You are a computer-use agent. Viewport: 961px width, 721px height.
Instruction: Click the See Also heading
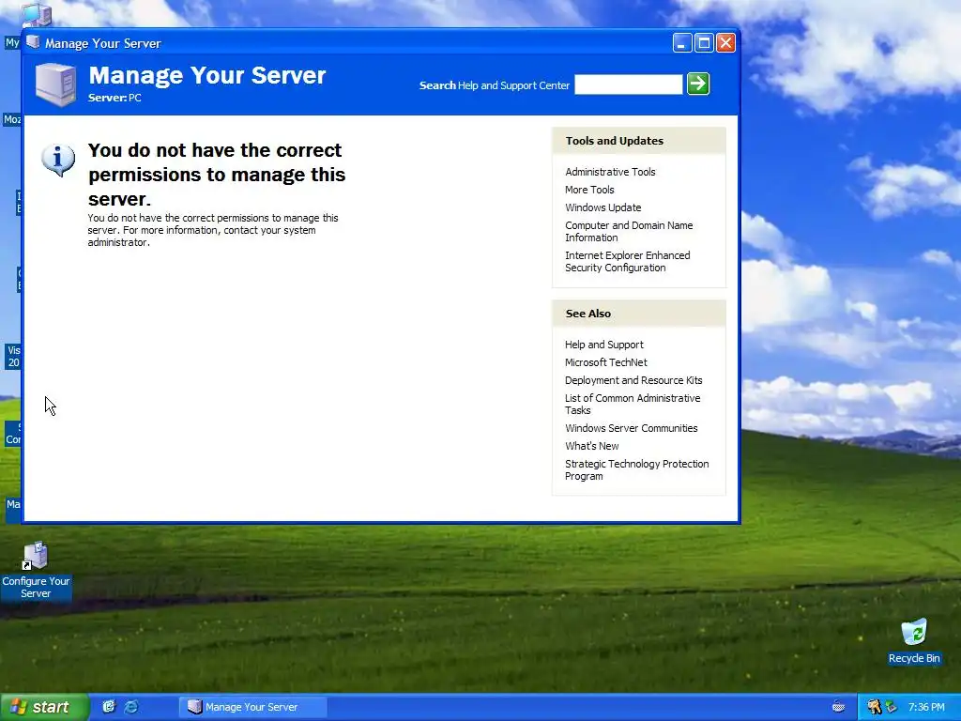587,314
